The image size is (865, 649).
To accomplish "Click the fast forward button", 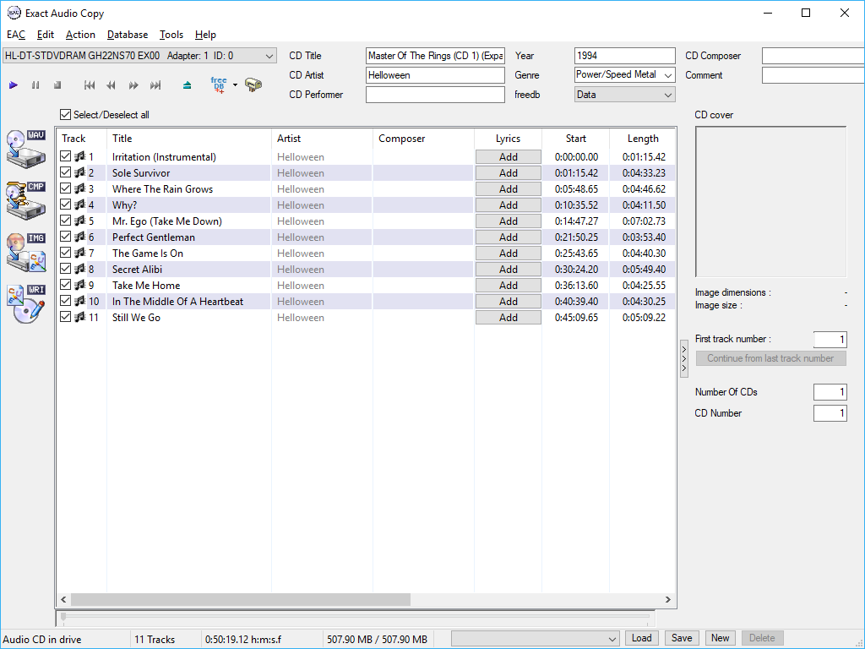I will pos(133,85).
